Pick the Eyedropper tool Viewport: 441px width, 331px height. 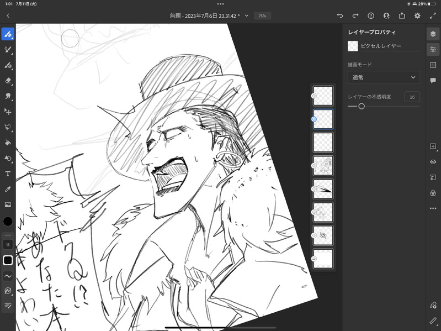(8, 189)
